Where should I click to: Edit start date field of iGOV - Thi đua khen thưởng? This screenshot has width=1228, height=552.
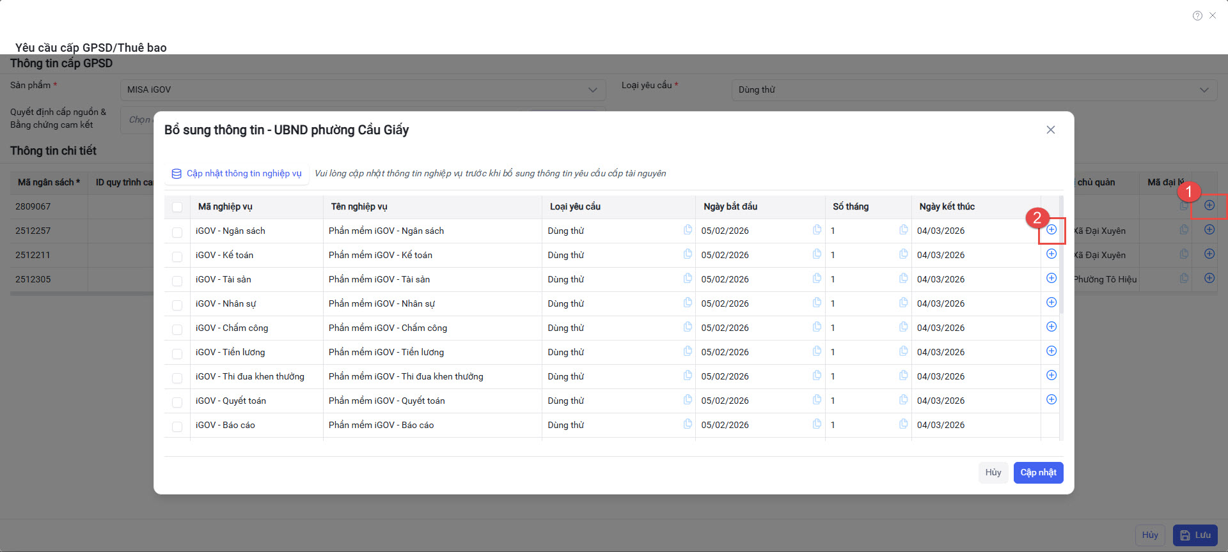752,376
